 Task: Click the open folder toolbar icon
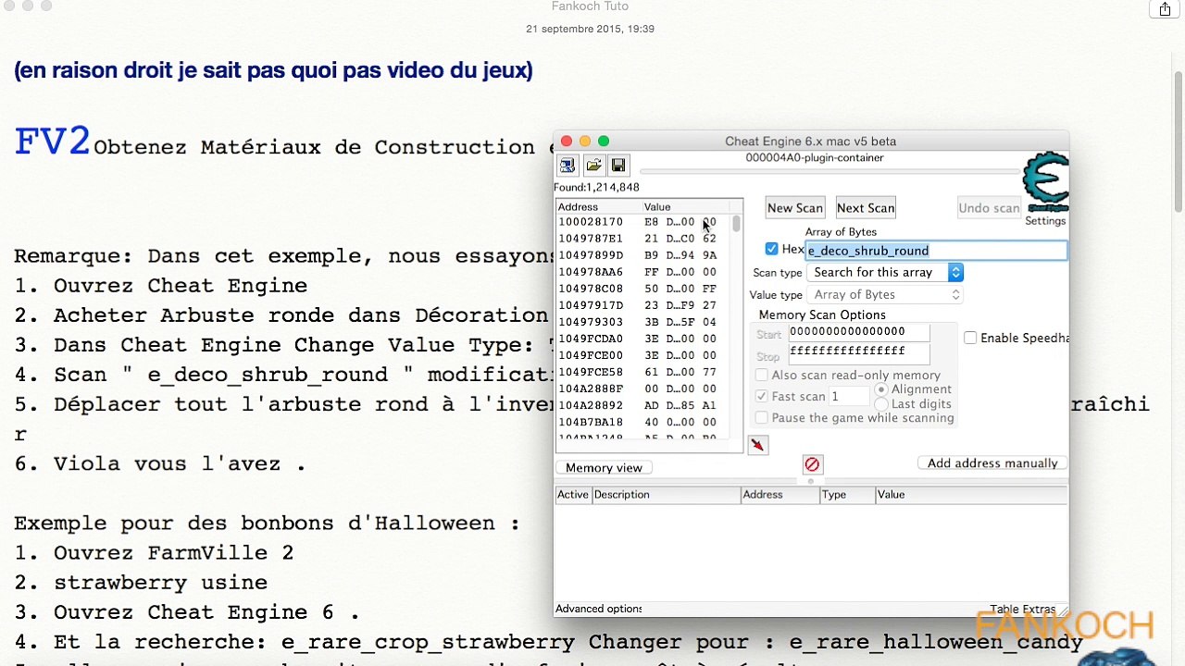pos(593,166)
